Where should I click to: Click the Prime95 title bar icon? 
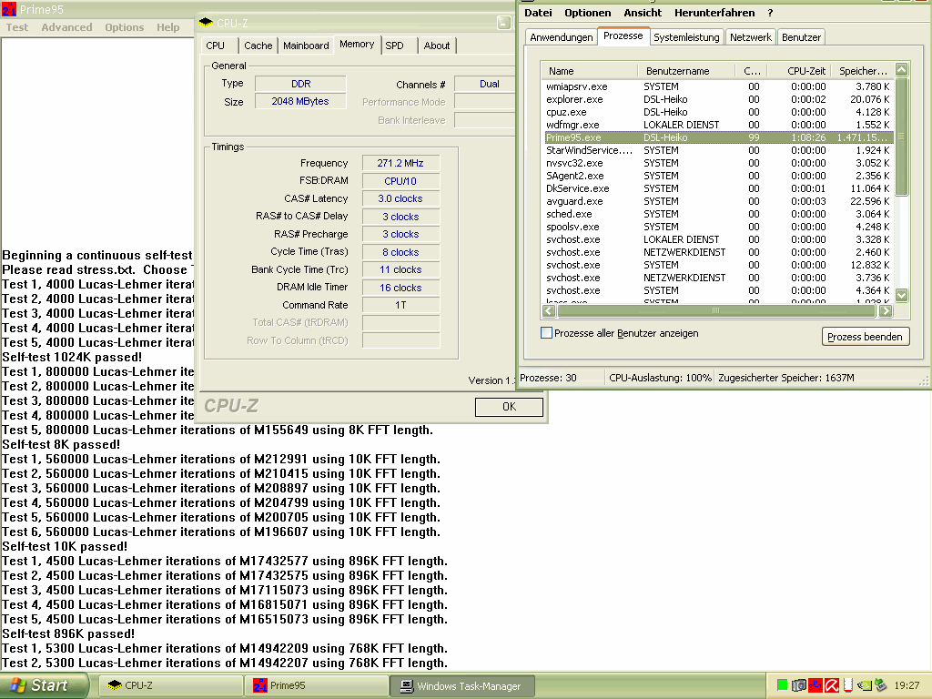point(9,8)
